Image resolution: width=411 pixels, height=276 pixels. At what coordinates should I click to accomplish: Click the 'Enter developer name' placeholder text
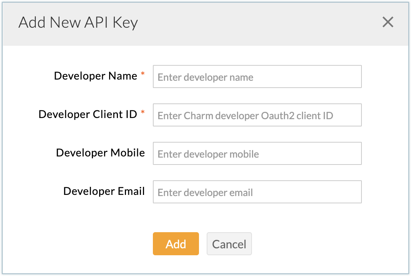click(x=205, y=77)
